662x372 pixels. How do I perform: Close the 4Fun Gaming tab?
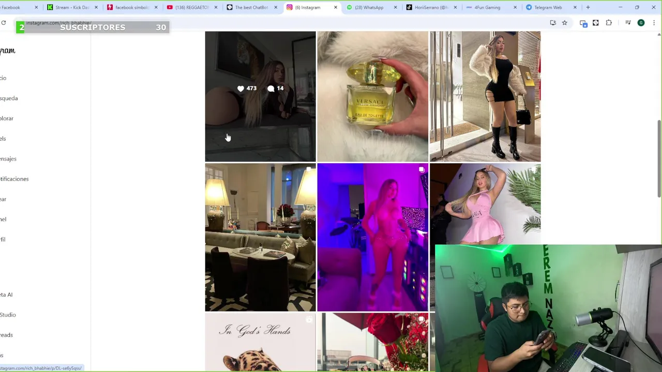pyautogui.click(x=515, y=7)
